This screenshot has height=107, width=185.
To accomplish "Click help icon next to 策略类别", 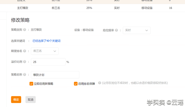I will point(25,30).
